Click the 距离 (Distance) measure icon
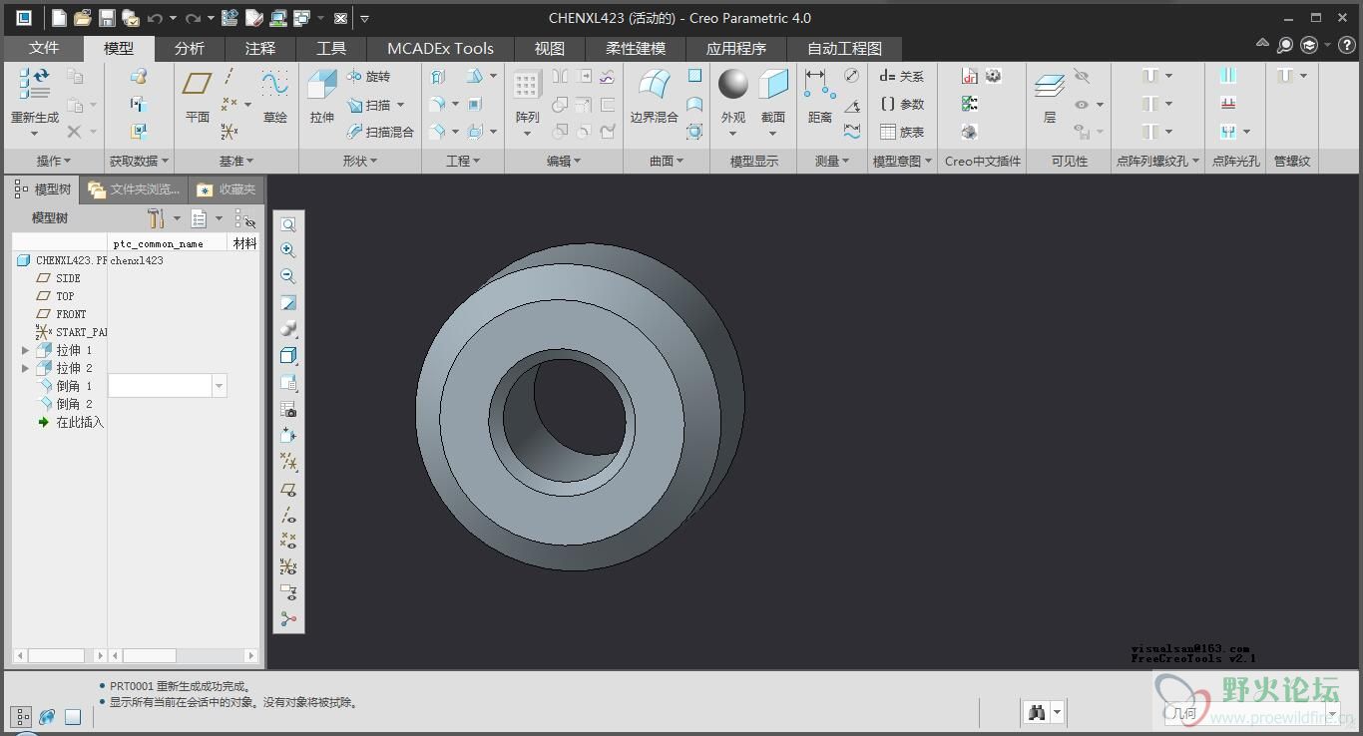Screen dimensions: 1363x736 820,85
